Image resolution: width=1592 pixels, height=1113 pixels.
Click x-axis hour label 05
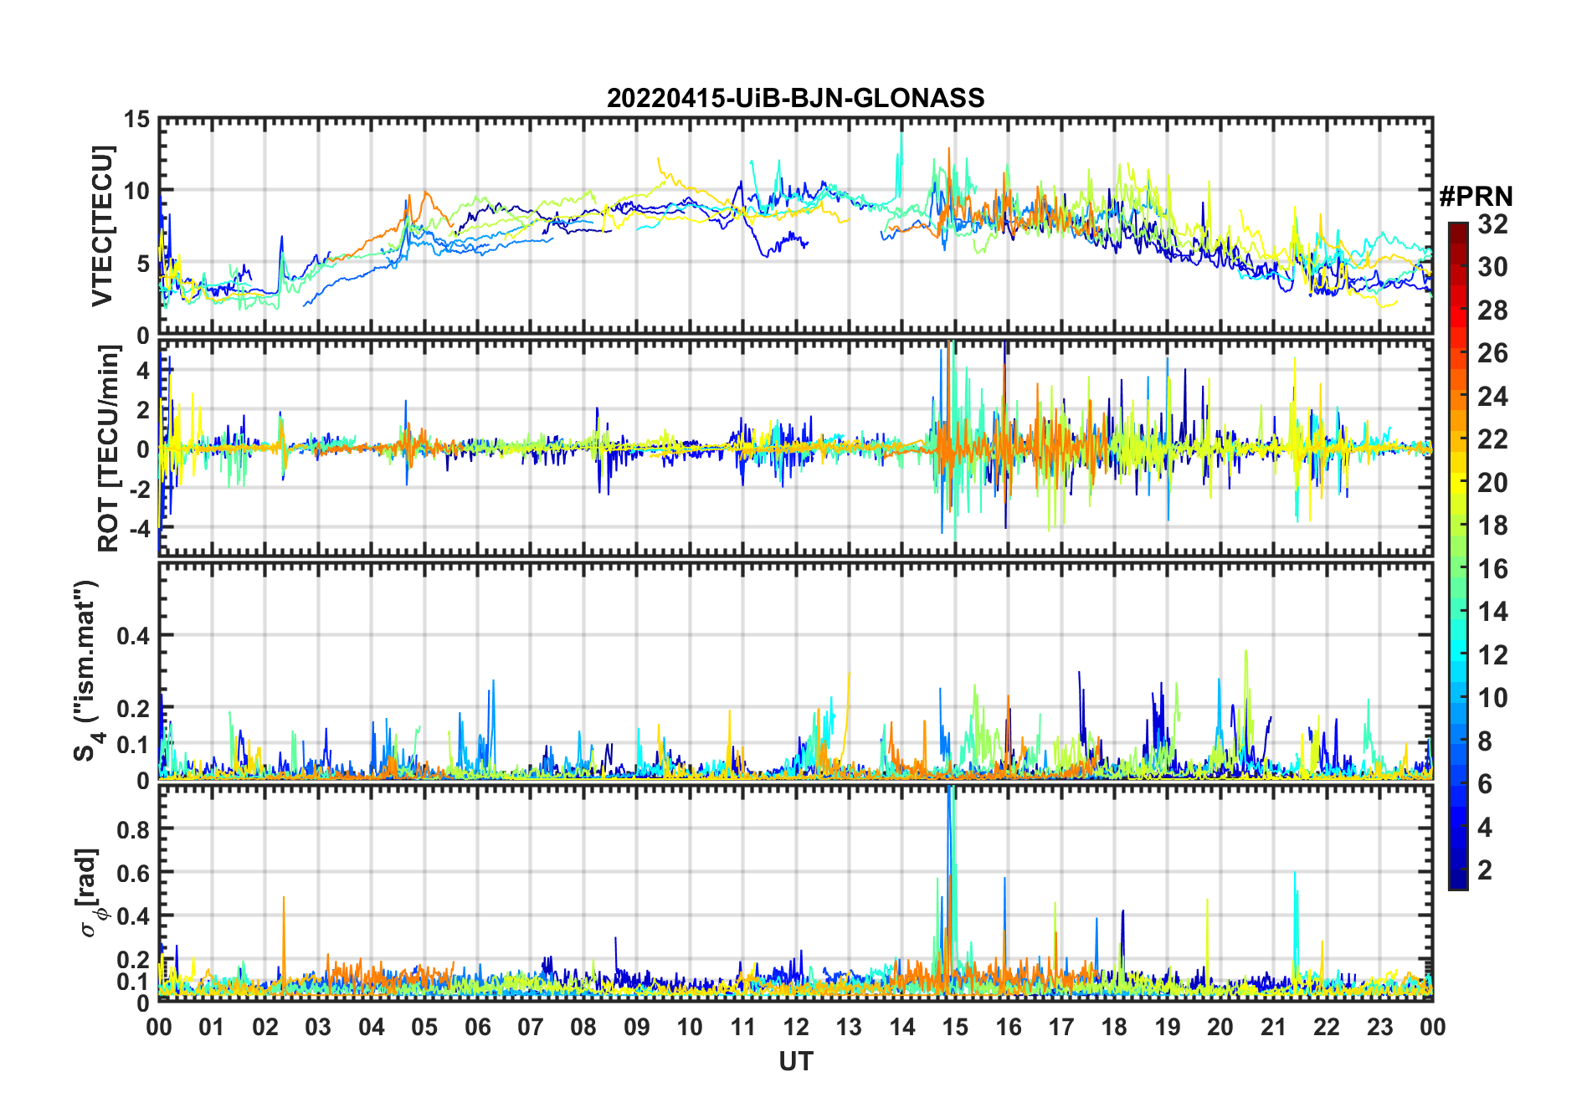424,1028
